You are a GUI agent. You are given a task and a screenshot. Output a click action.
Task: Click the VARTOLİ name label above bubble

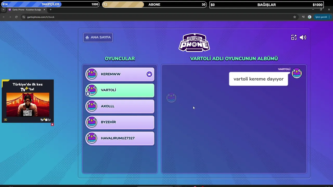point(284,69)
